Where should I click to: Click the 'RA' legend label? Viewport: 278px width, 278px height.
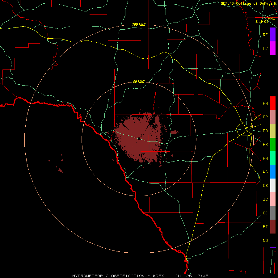(x=265, y=158)
